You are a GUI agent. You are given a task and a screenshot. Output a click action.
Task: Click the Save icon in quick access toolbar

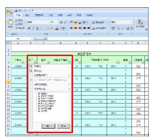tap(16, 10)
